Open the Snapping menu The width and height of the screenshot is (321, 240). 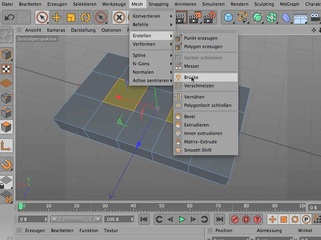158,4
